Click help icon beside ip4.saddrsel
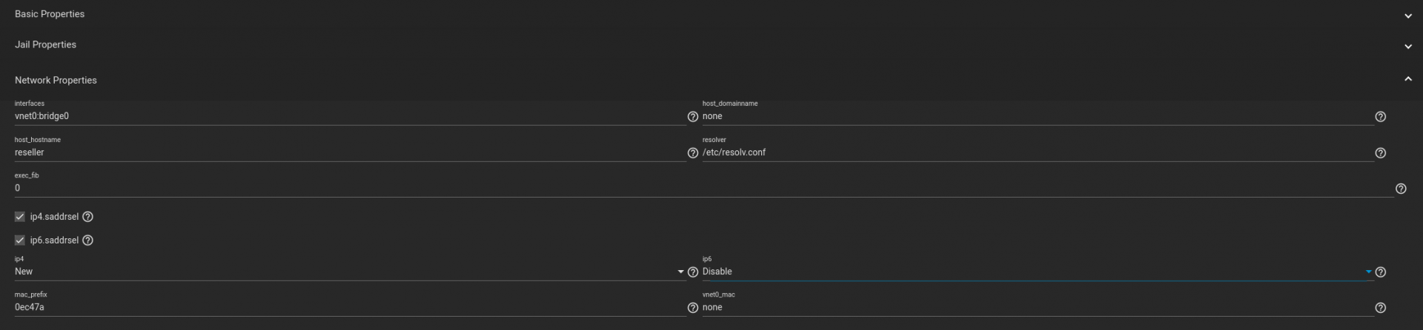 [87, 217]
